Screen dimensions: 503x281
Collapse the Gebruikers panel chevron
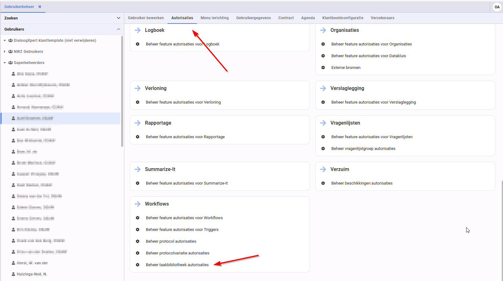tap(118, 29)
